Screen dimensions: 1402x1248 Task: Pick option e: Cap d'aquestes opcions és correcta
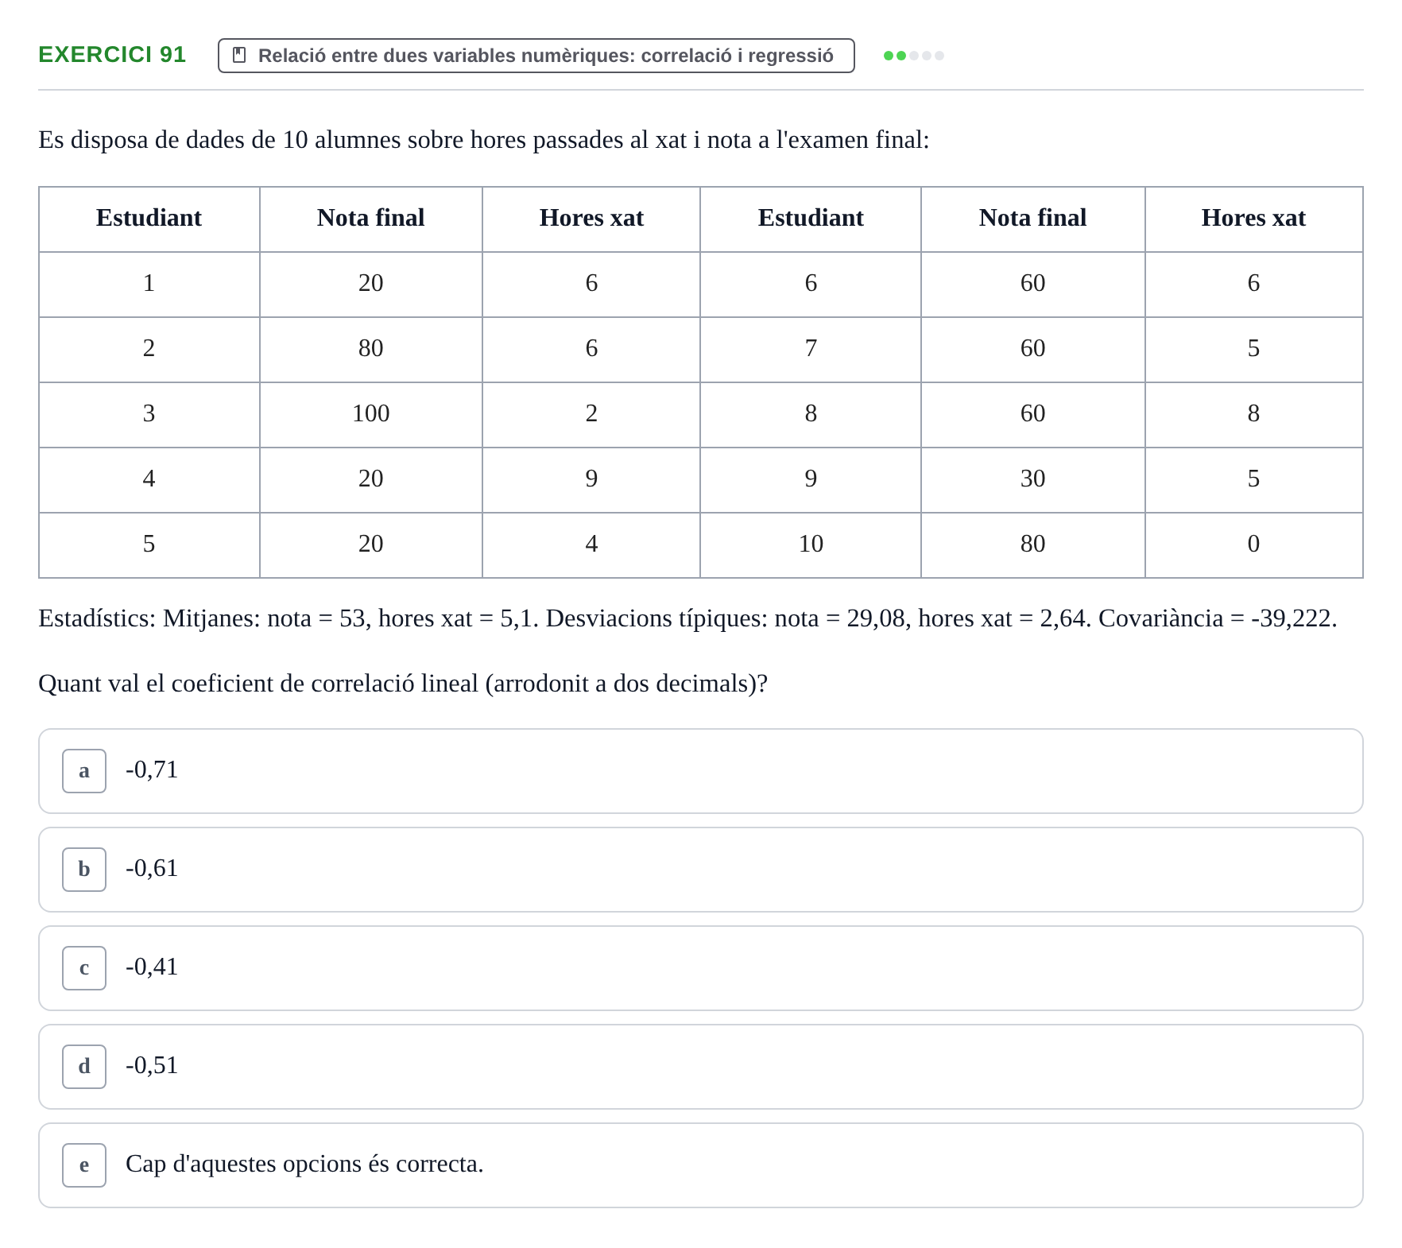(x=701, y=1165)
